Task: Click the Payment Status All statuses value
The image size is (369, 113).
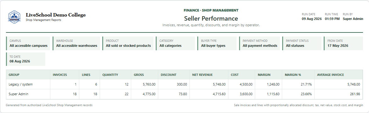Action: [295, 46]
